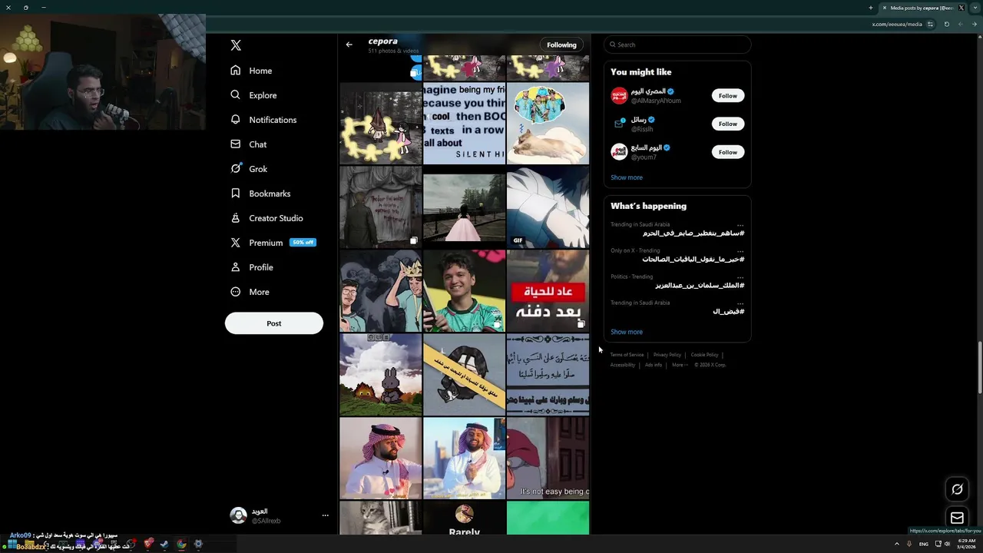This screenshot has height=553, width=983.
Task: Open more options for first Saudi Arabia trend
Action: pos(740,225)
